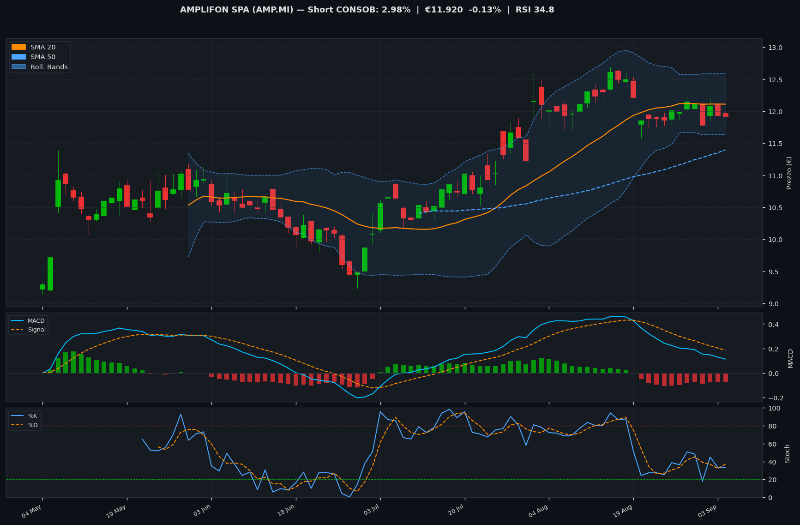Click the '11.0' price axis label
The image size is (800, 525).
(x=774, y=176)
